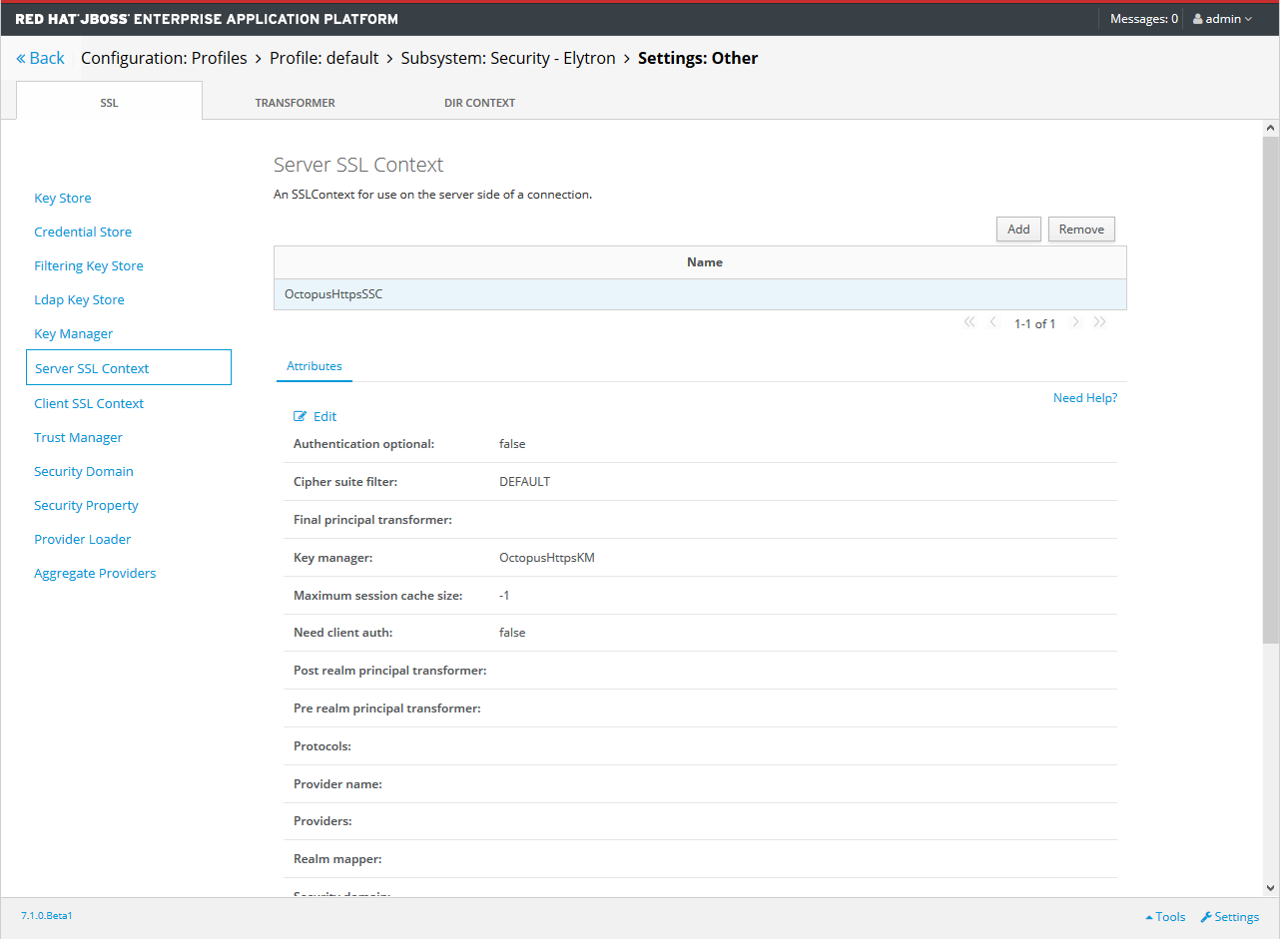Jump to first page using double-left pagination arrow
Image resolution: width=1280 pixels, height=939 pixels.
[968, 321]
